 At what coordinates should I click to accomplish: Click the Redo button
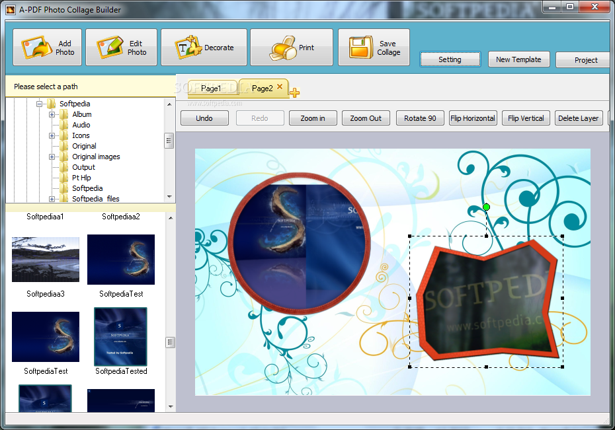260,118
